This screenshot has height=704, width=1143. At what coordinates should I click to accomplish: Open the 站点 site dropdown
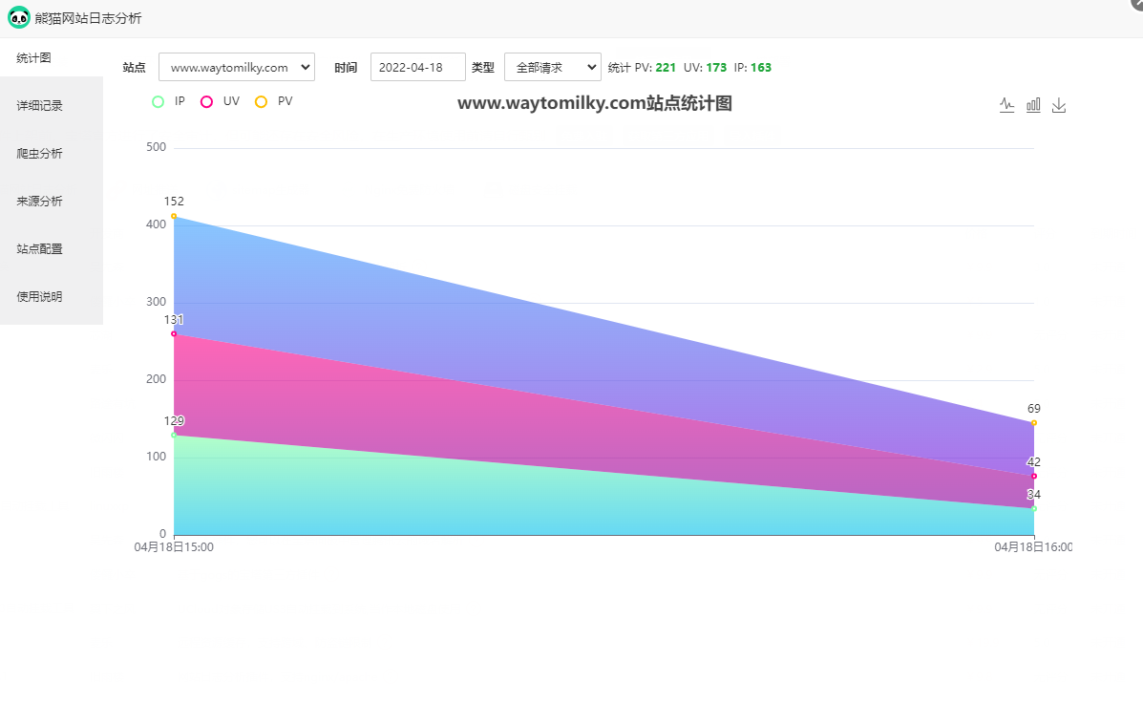[x=237, y=67]
